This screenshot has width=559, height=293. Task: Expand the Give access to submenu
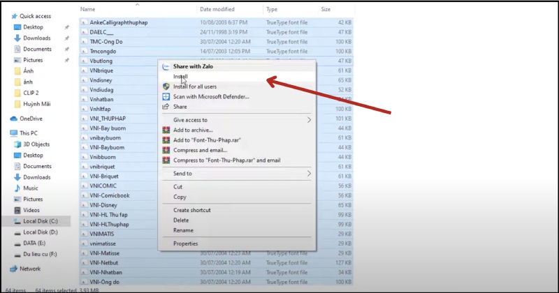[x=309, y=120]
